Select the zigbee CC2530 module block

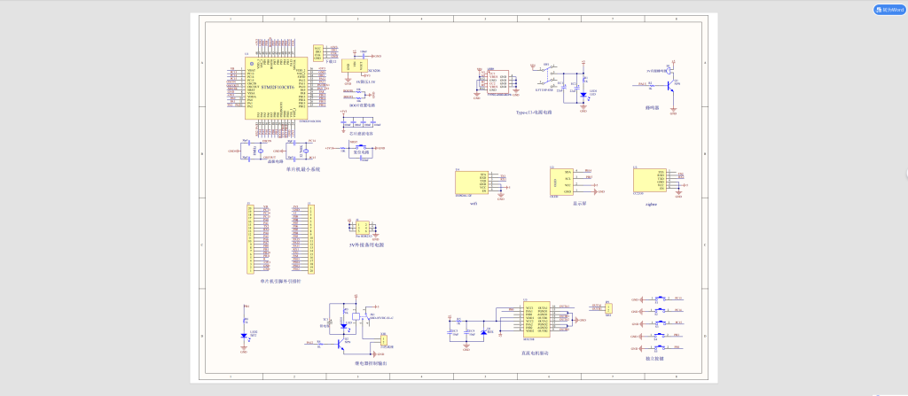tap(649, 178)
